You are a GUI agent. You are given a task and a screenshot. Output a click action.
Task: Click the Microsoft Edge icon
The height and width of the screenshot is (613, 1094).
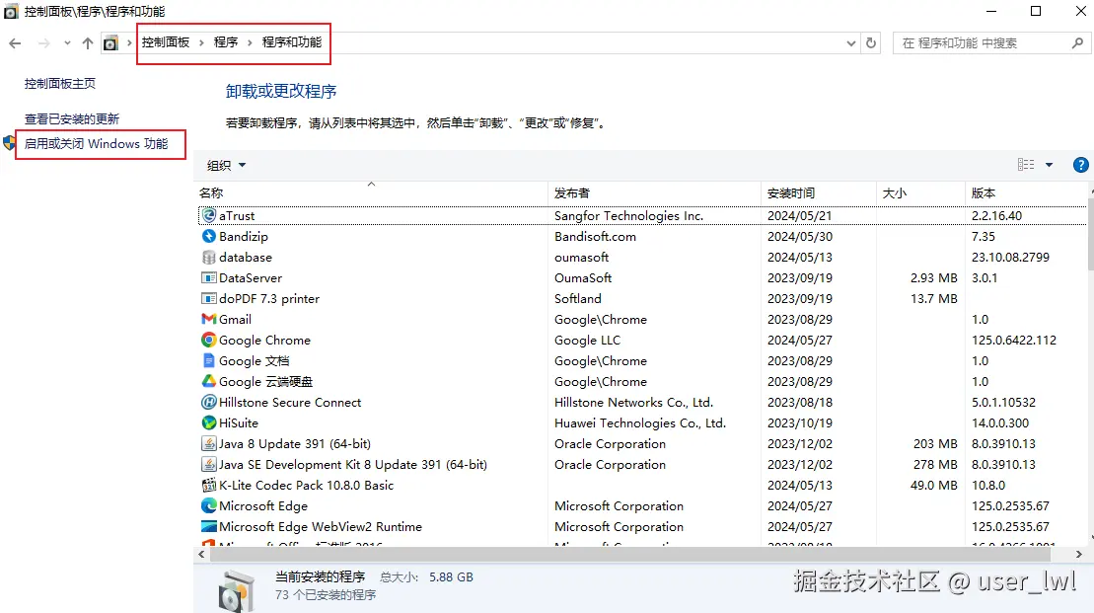coord(208,505)
